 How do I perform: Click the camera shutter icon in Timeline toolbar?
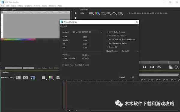pyautogui.click(x=25, y=78)
